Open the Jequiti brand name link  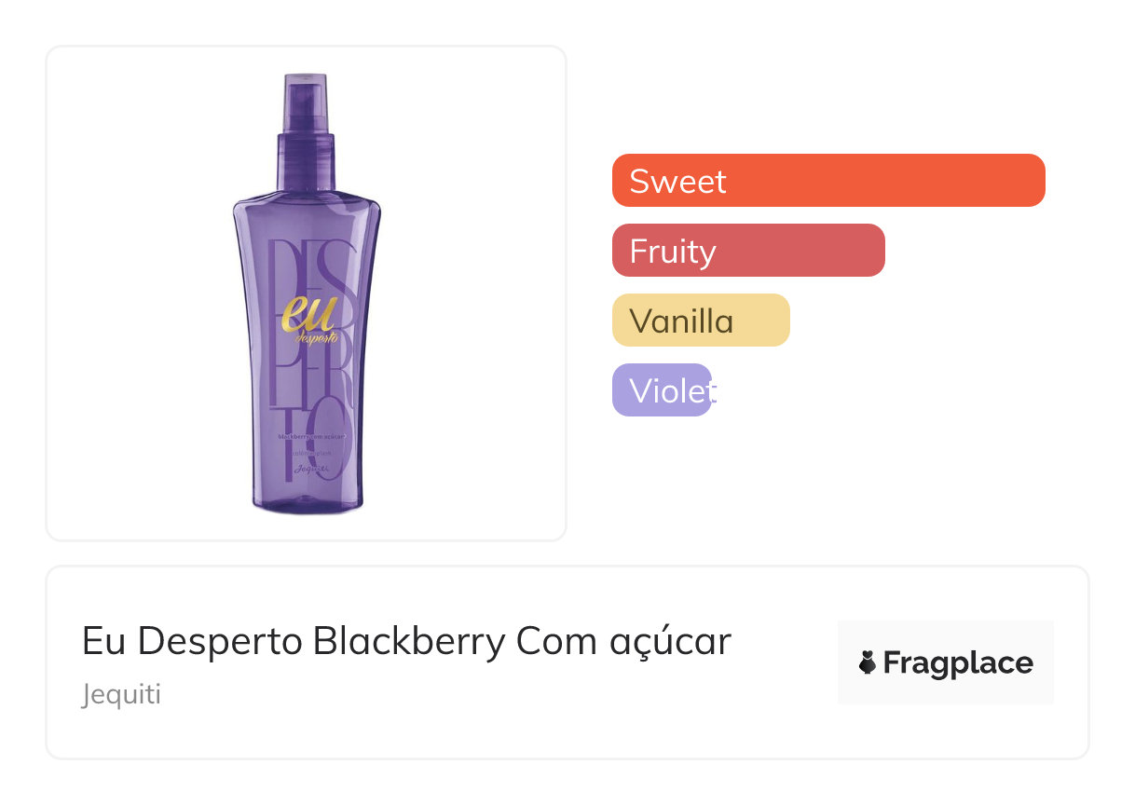[x=121, y=695]
